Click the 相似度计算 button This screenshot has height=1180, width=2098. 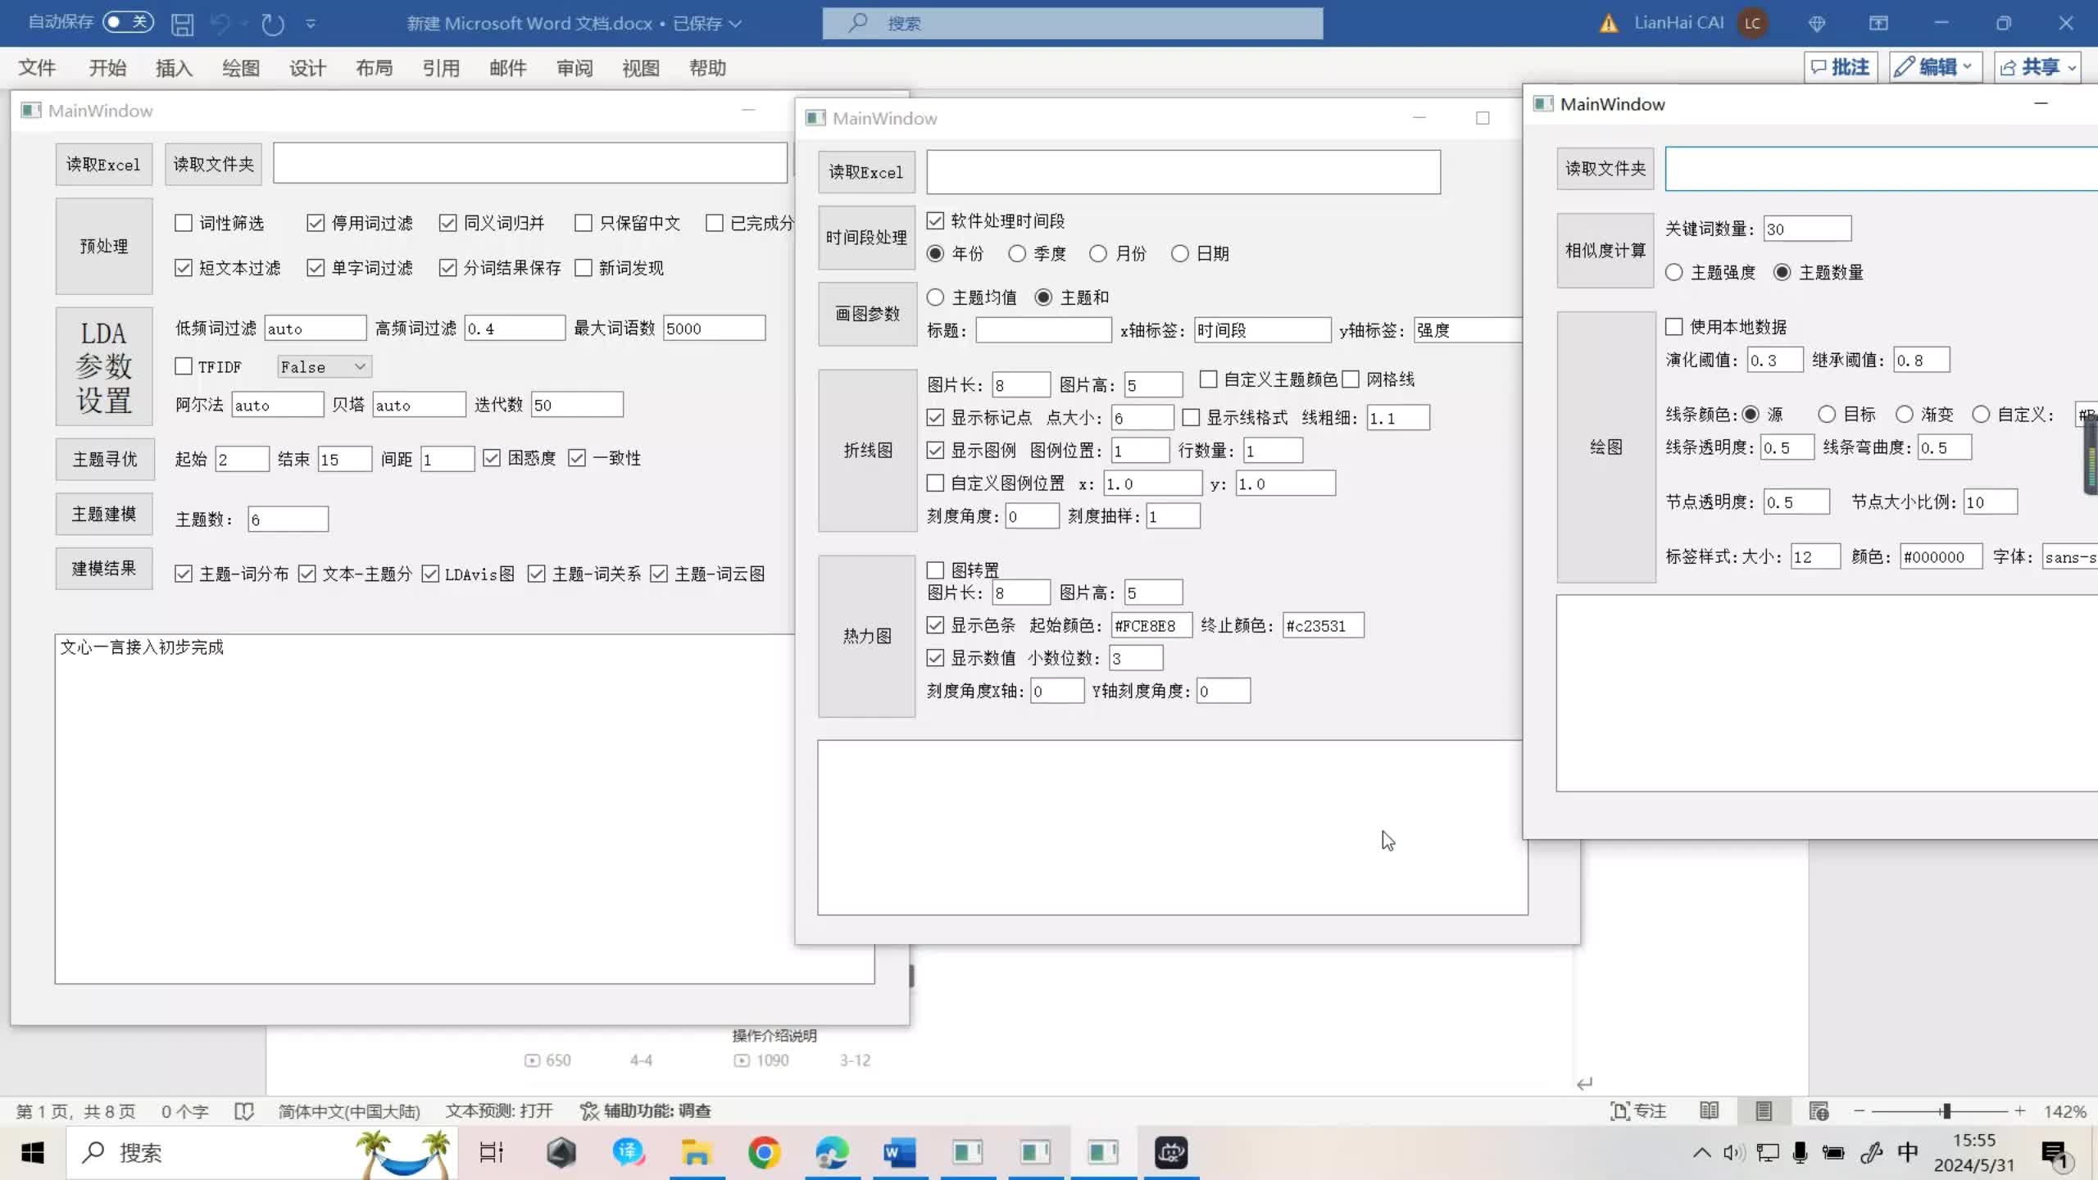point(1605,251)
